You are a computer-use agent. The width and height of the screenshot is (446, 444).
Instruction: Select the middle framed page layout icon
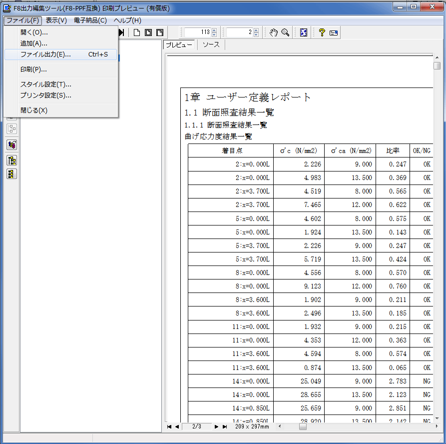coord(148,32)
